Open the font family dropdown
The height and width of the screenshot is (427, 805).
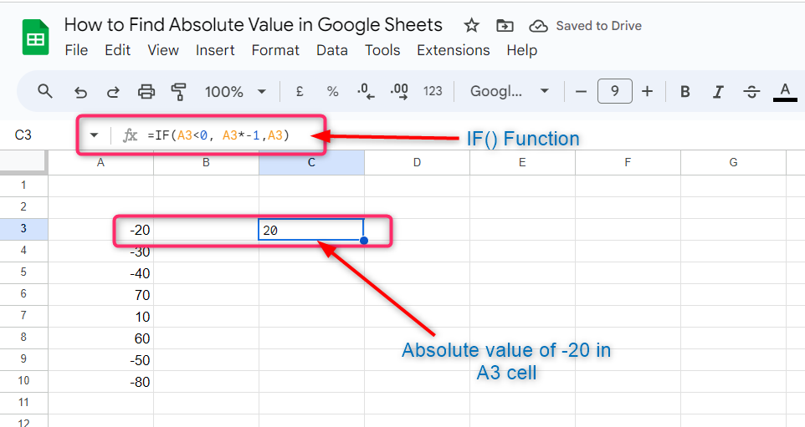pos(509,91)
